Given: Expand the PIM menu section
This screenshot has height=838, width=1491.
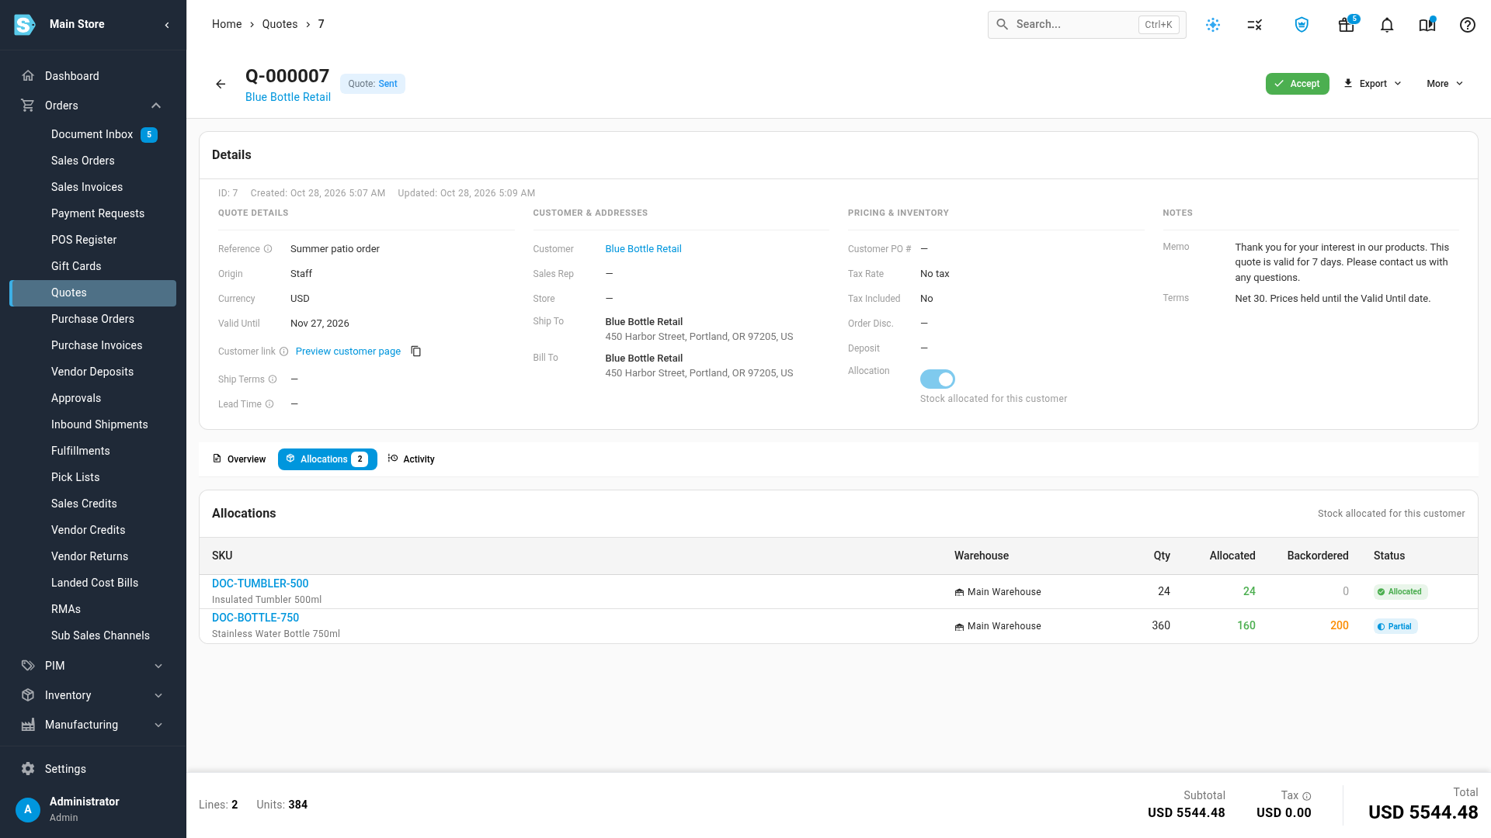Looking at the screenshot, I should 158,666.
